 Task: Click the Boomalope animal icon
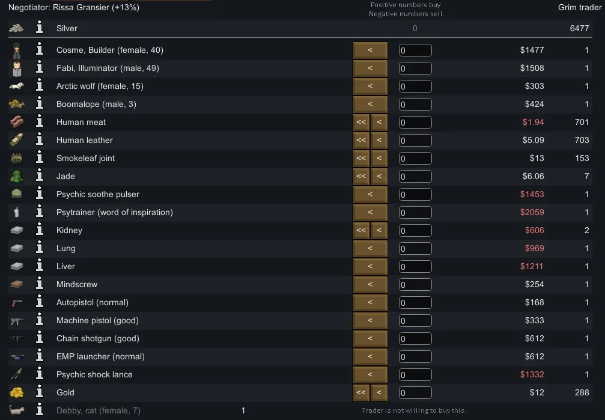[16, 104]
